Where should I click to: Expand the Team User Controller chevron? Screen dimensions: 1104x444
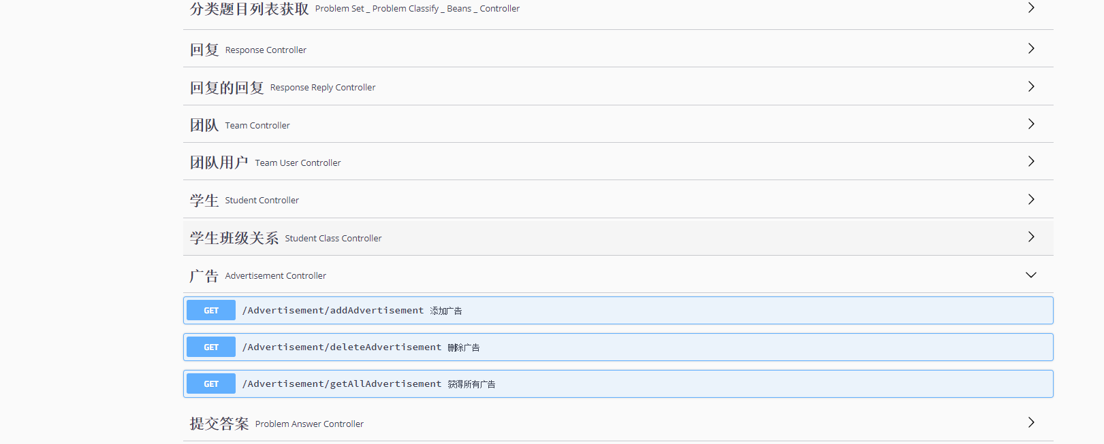(1031, 161)
